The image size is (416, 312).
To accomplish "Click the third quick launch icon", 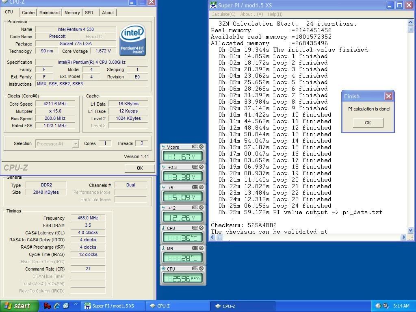I will (66, 306).
